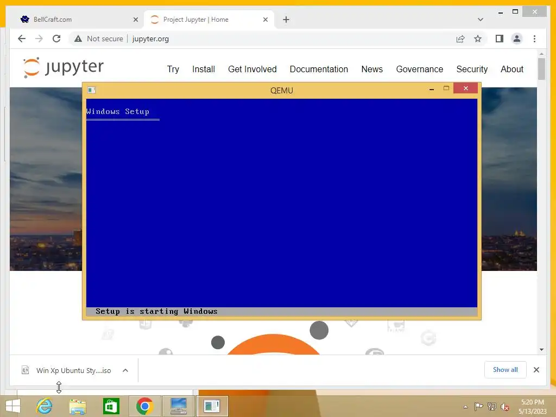Open the Get Involved menu
This screenshot has height=417, width=556.
coord(252,69)
